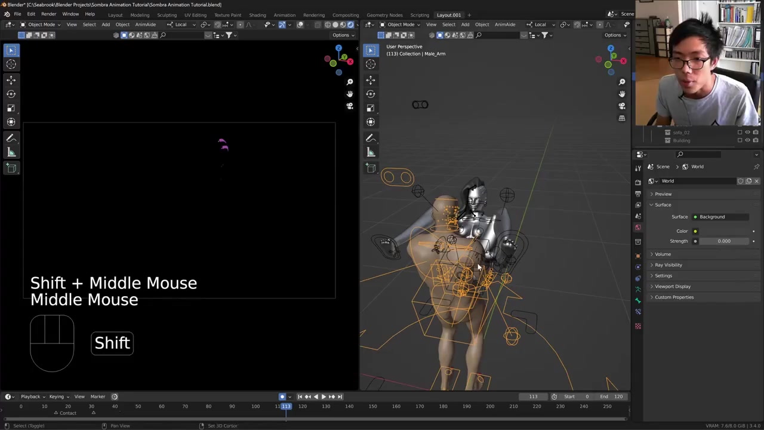The height and width of the screenshot is (430, 764).
Task: Expand the Ray Visibility section
Action: (668, 265)
